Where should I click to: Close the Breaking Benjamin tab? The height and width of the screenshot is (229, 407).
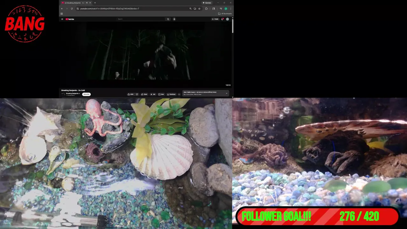pos(90,3)
